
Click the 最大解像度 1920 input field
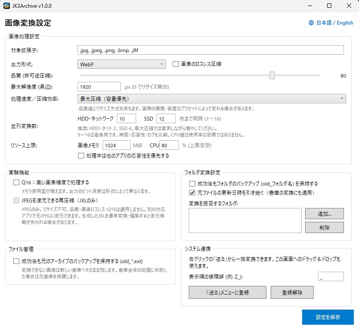(99, 87)
